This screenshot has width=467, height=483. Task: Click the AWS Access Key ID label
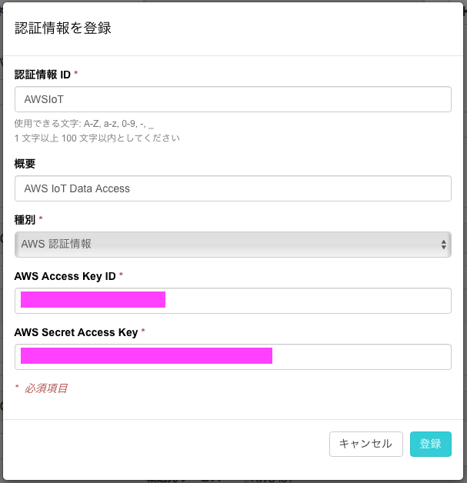tap(65, 276)
